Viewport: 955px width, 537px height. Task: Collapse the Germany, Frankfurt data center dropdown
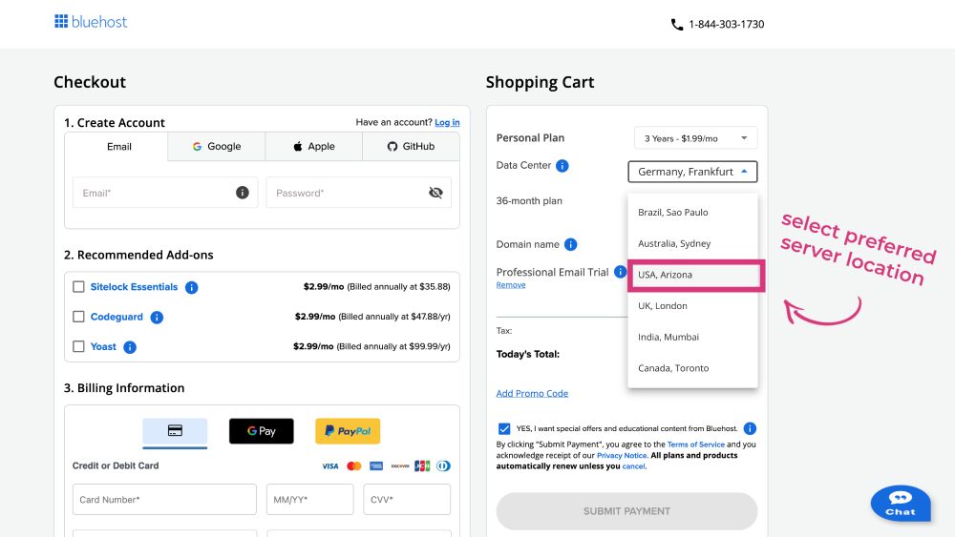coord(692,172)
